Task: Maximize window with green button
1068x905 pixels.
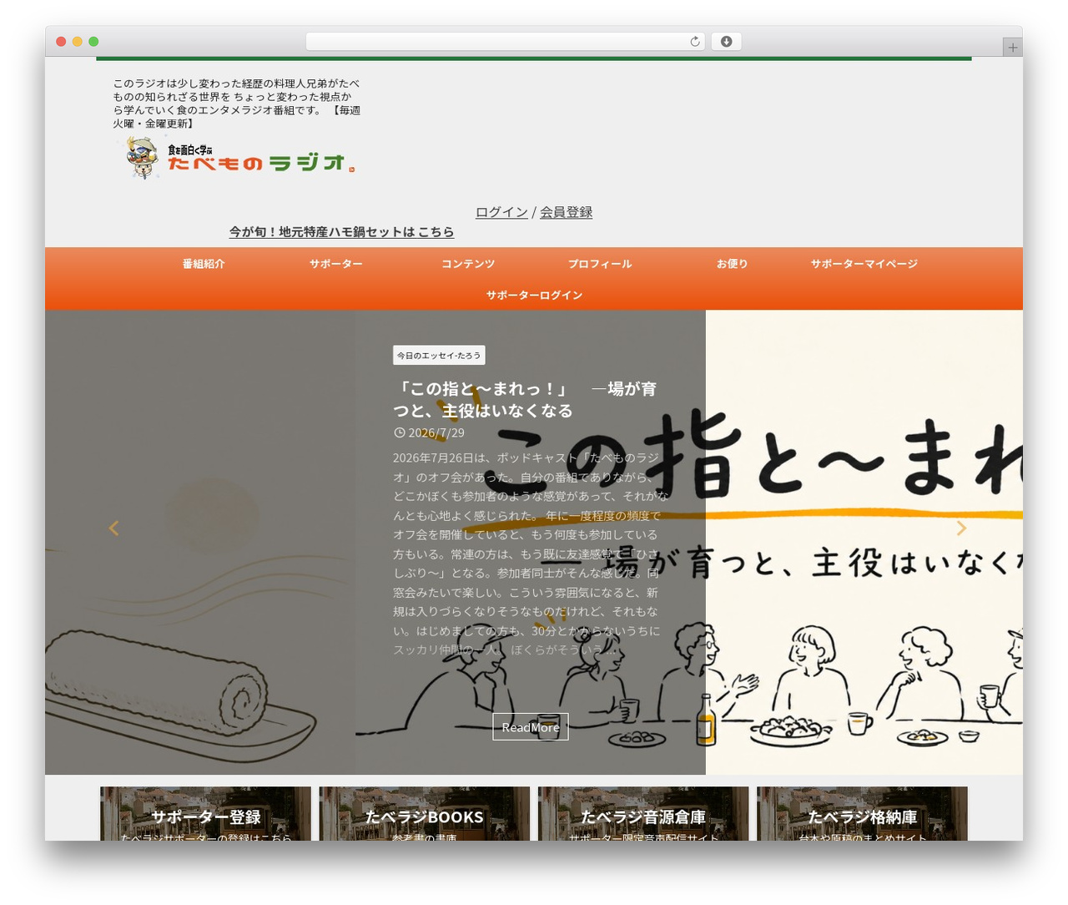Action: (x=93, y=42)
